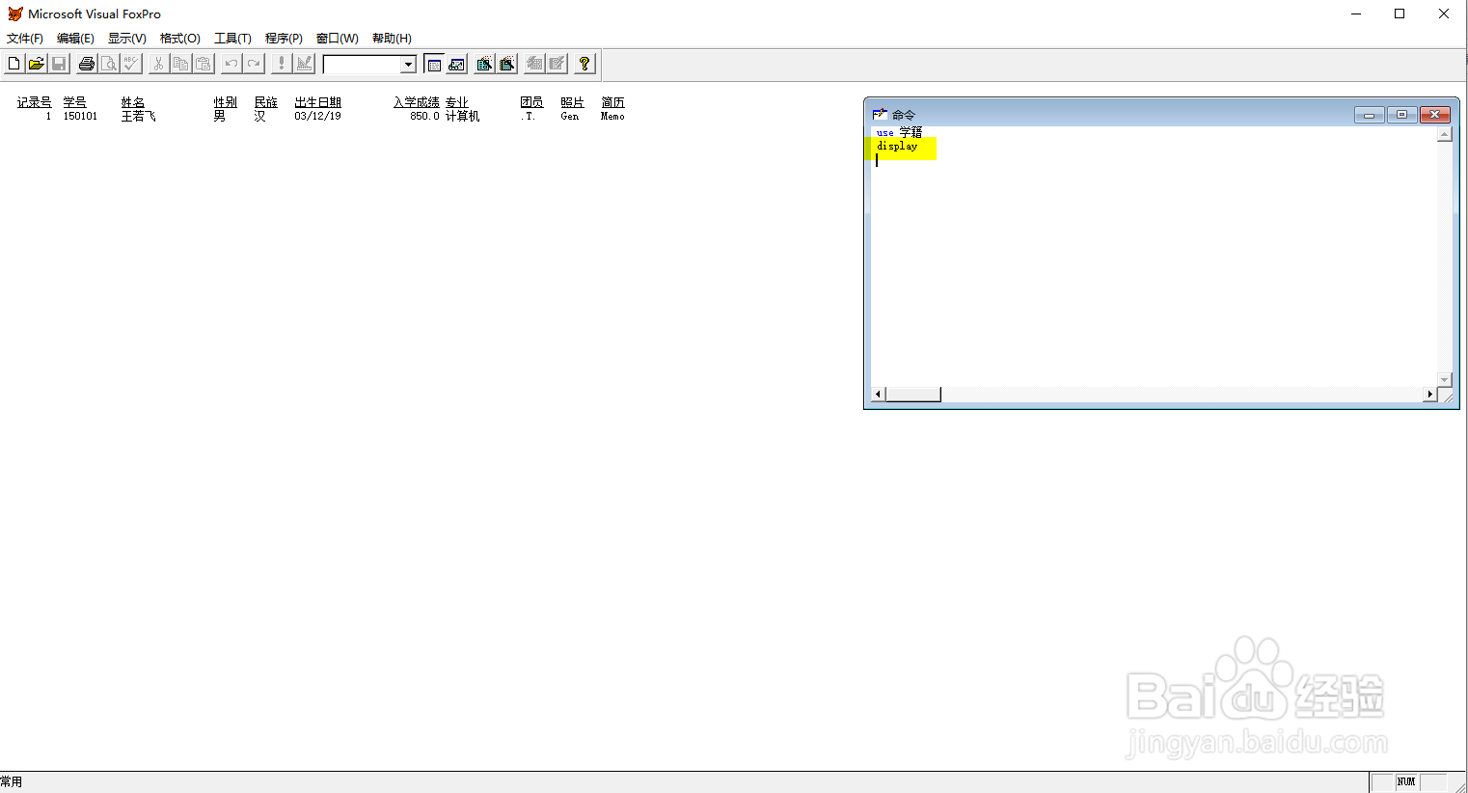This screenshot has width=1468, height=793.
Task: Click the Copy toolbar icon
Action: (180, 64)
